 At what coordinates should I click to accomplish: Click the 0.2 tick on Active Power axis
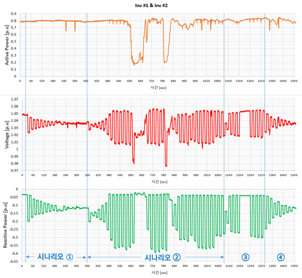pyautogui.click(x=14, y=62)
